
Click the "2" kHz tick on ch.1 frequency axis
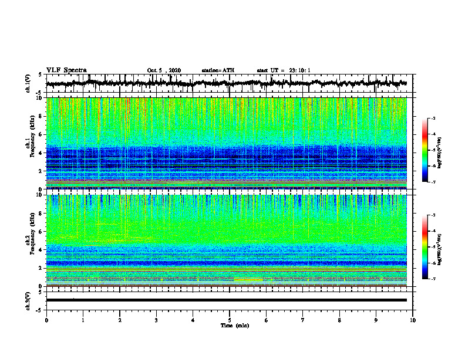pyautogui.click(x=41, y=171)
